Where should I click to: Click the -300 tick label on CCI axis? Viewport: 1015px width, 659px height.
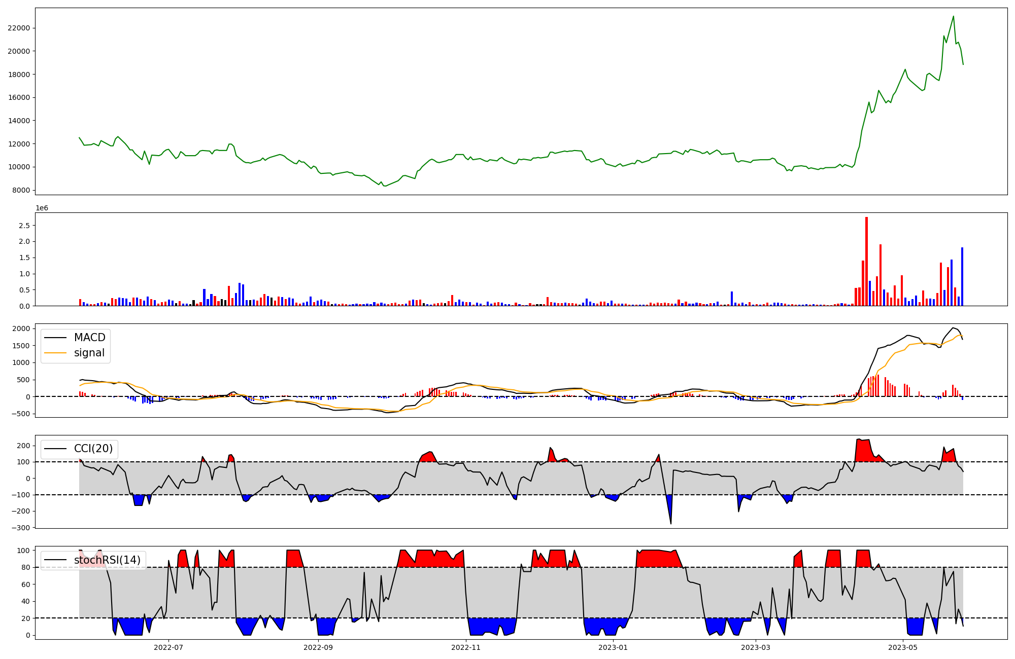click(21, 528)
